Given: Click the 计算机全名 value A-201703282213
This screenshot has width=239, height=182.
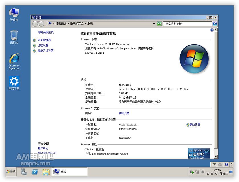Looking at the screenshot, I should pyautogui.click(x=128, y=129).
